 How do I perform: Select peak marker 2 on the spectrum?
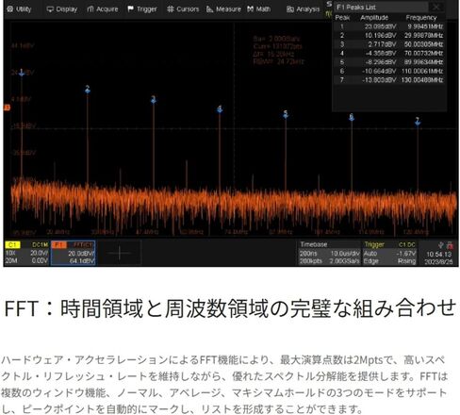[x=88, y=90]
